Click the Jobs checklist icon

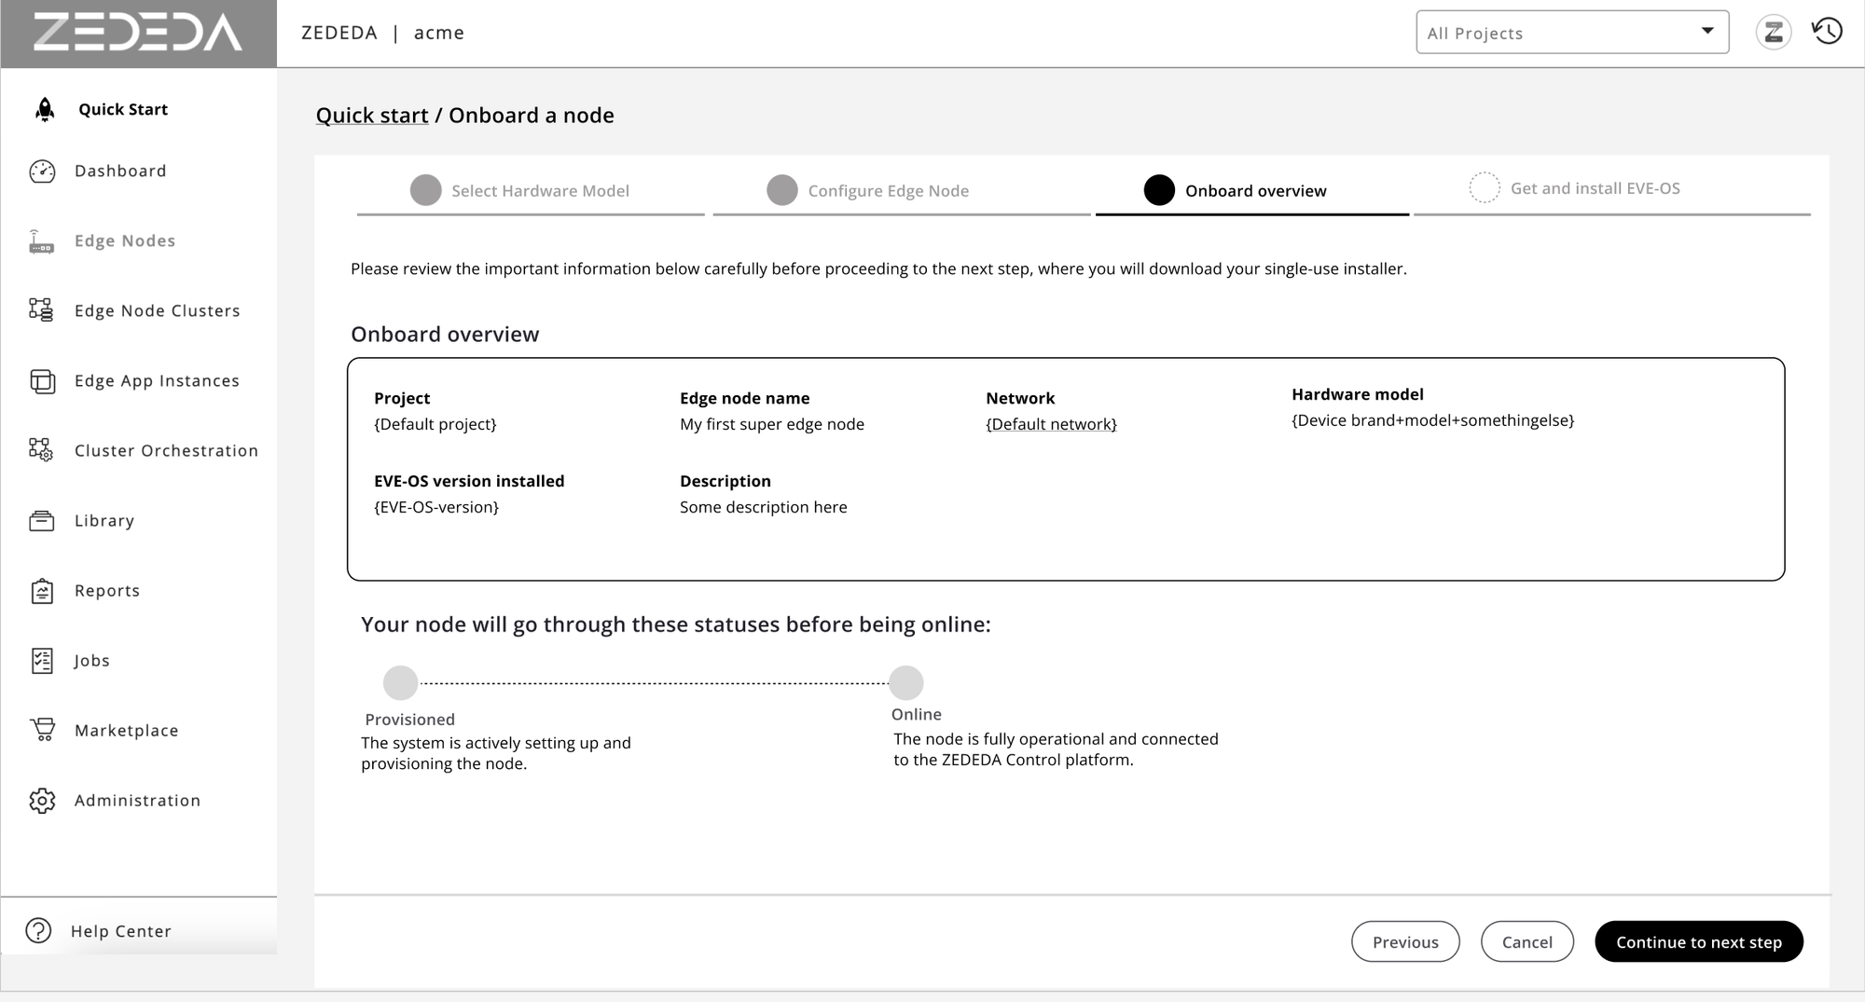tap(41, 660)
